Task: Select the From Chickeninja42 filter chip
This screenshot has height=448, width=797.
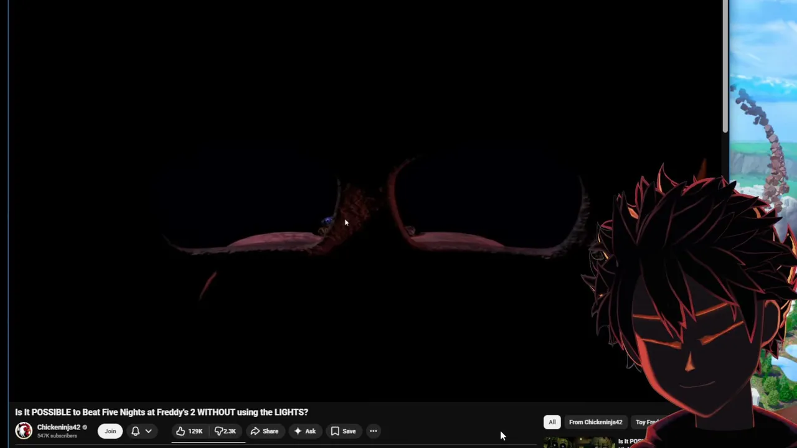Action: (x=595, y=422)
